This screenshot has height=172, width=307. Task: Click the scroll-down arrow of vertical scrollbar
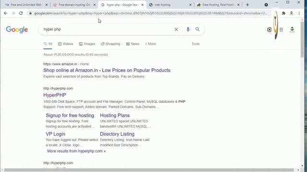(x=303, y=166)
